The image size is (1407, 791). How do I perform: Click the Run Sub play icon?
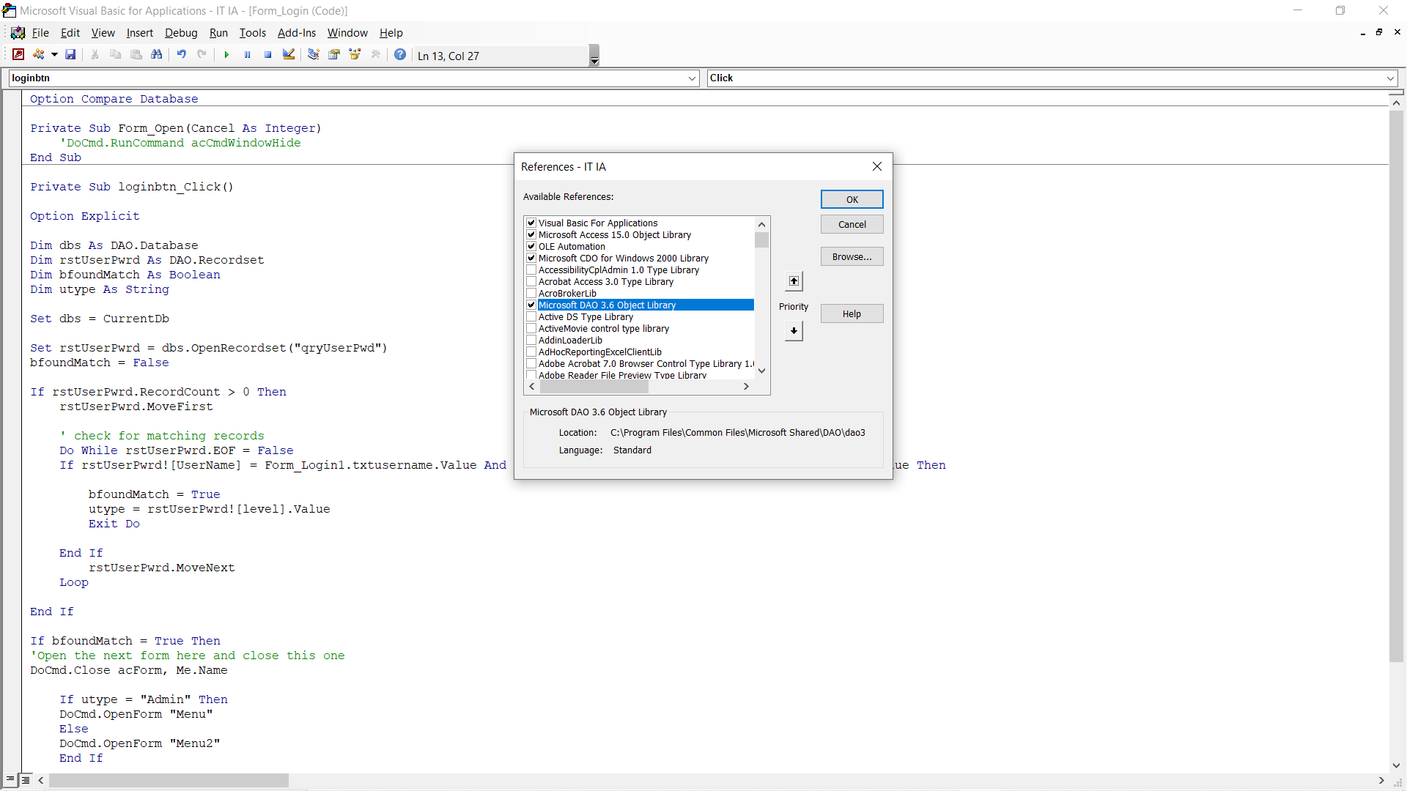226,55
